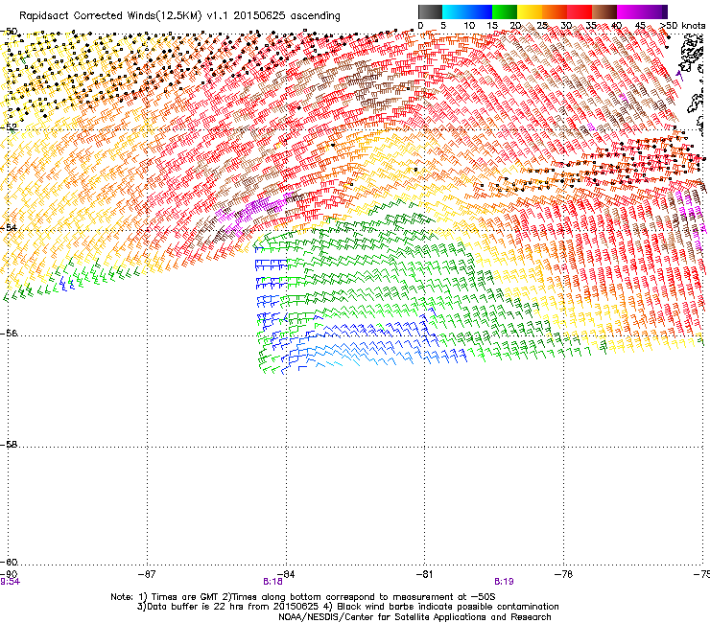Click the purple '8:19' overpass time label
Image resolution: width=710 pixels, height=623 pixels.
[504, 582]
